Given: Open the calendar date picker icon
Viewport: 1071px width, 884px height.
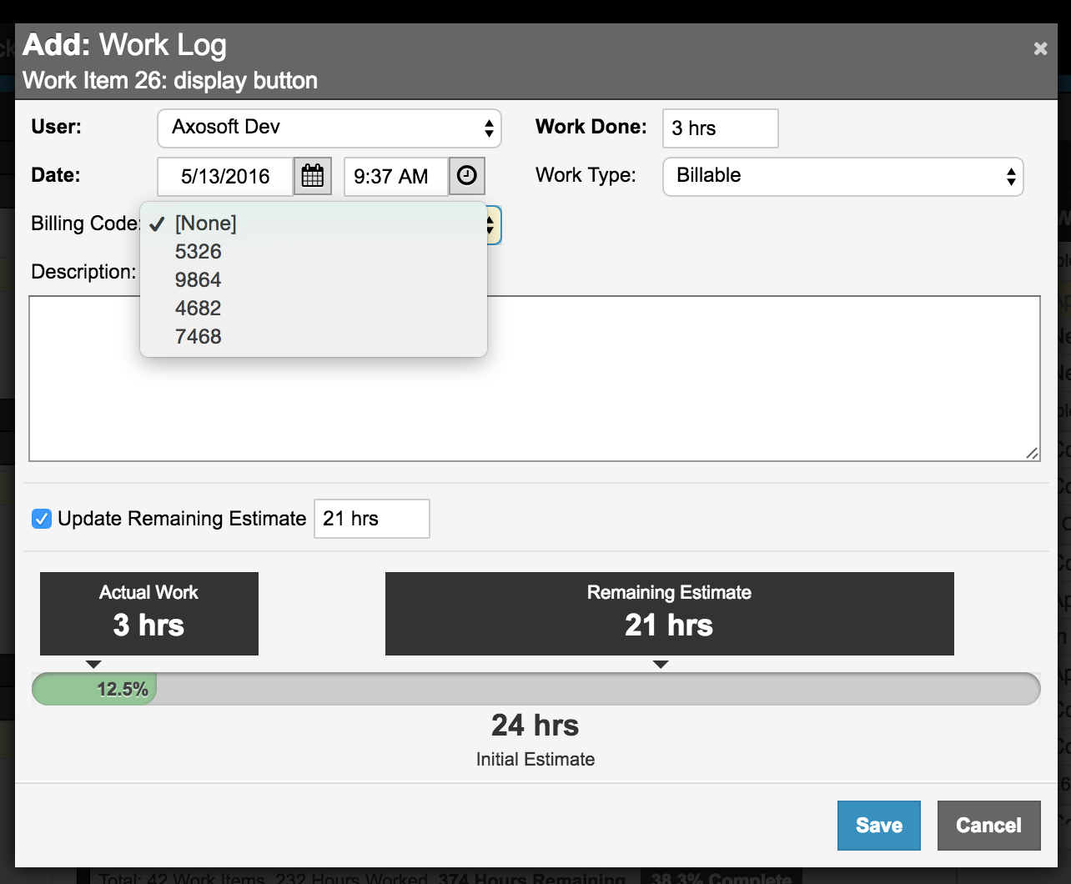Looking at the screenshot, I should 313,176.
